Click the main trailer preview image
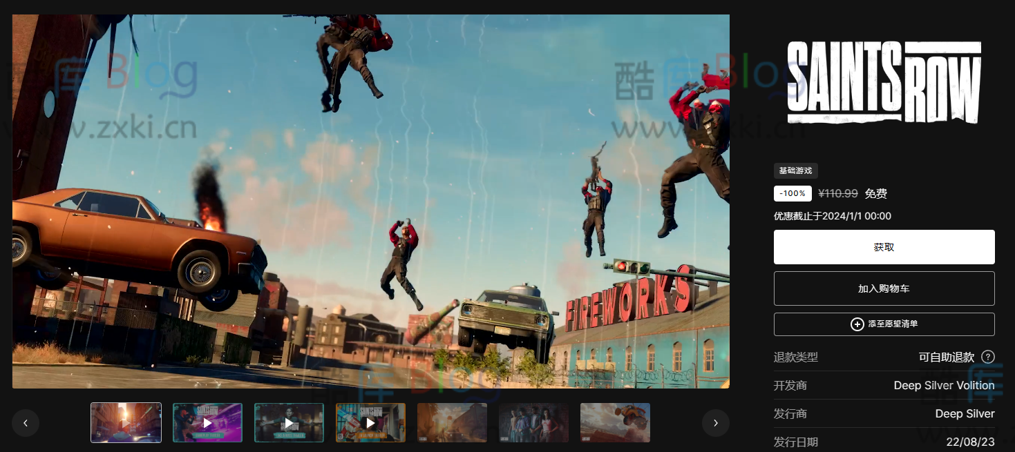The width and height of the screenshot is (1015, 452). click(x=370, y=202)
